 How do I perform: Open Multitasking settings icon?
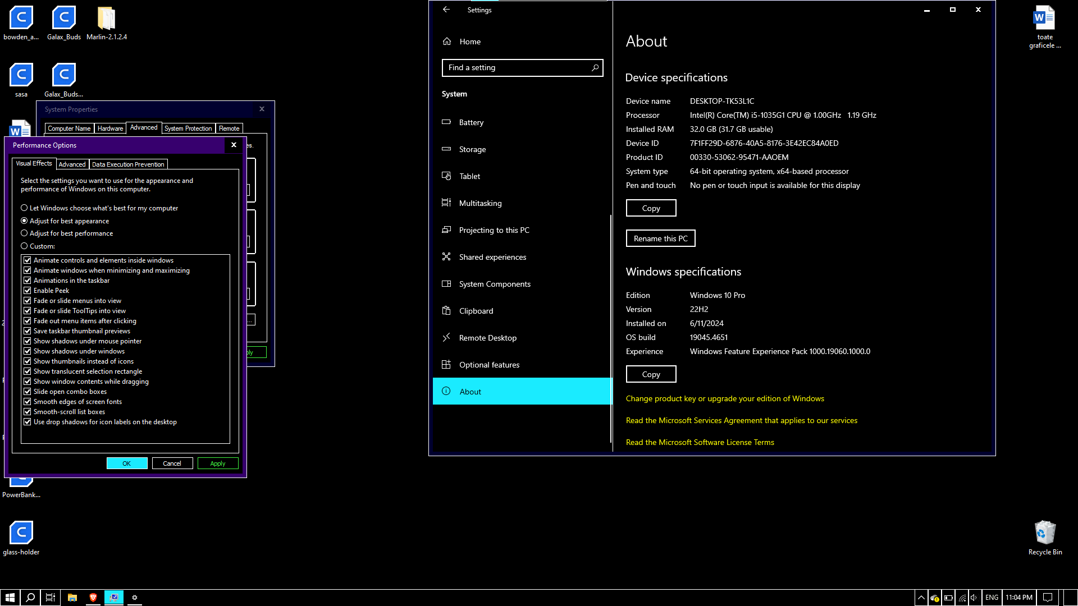point(447,203)
